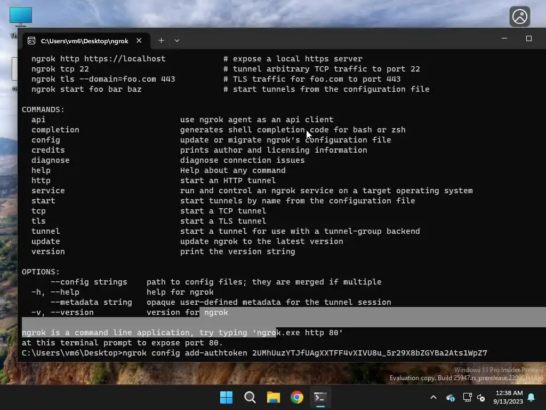The image size is (546, 410).
Task: Select the C:\Users\vm6\Desktop\ngrok terminal tab
Action: point(86,41)
